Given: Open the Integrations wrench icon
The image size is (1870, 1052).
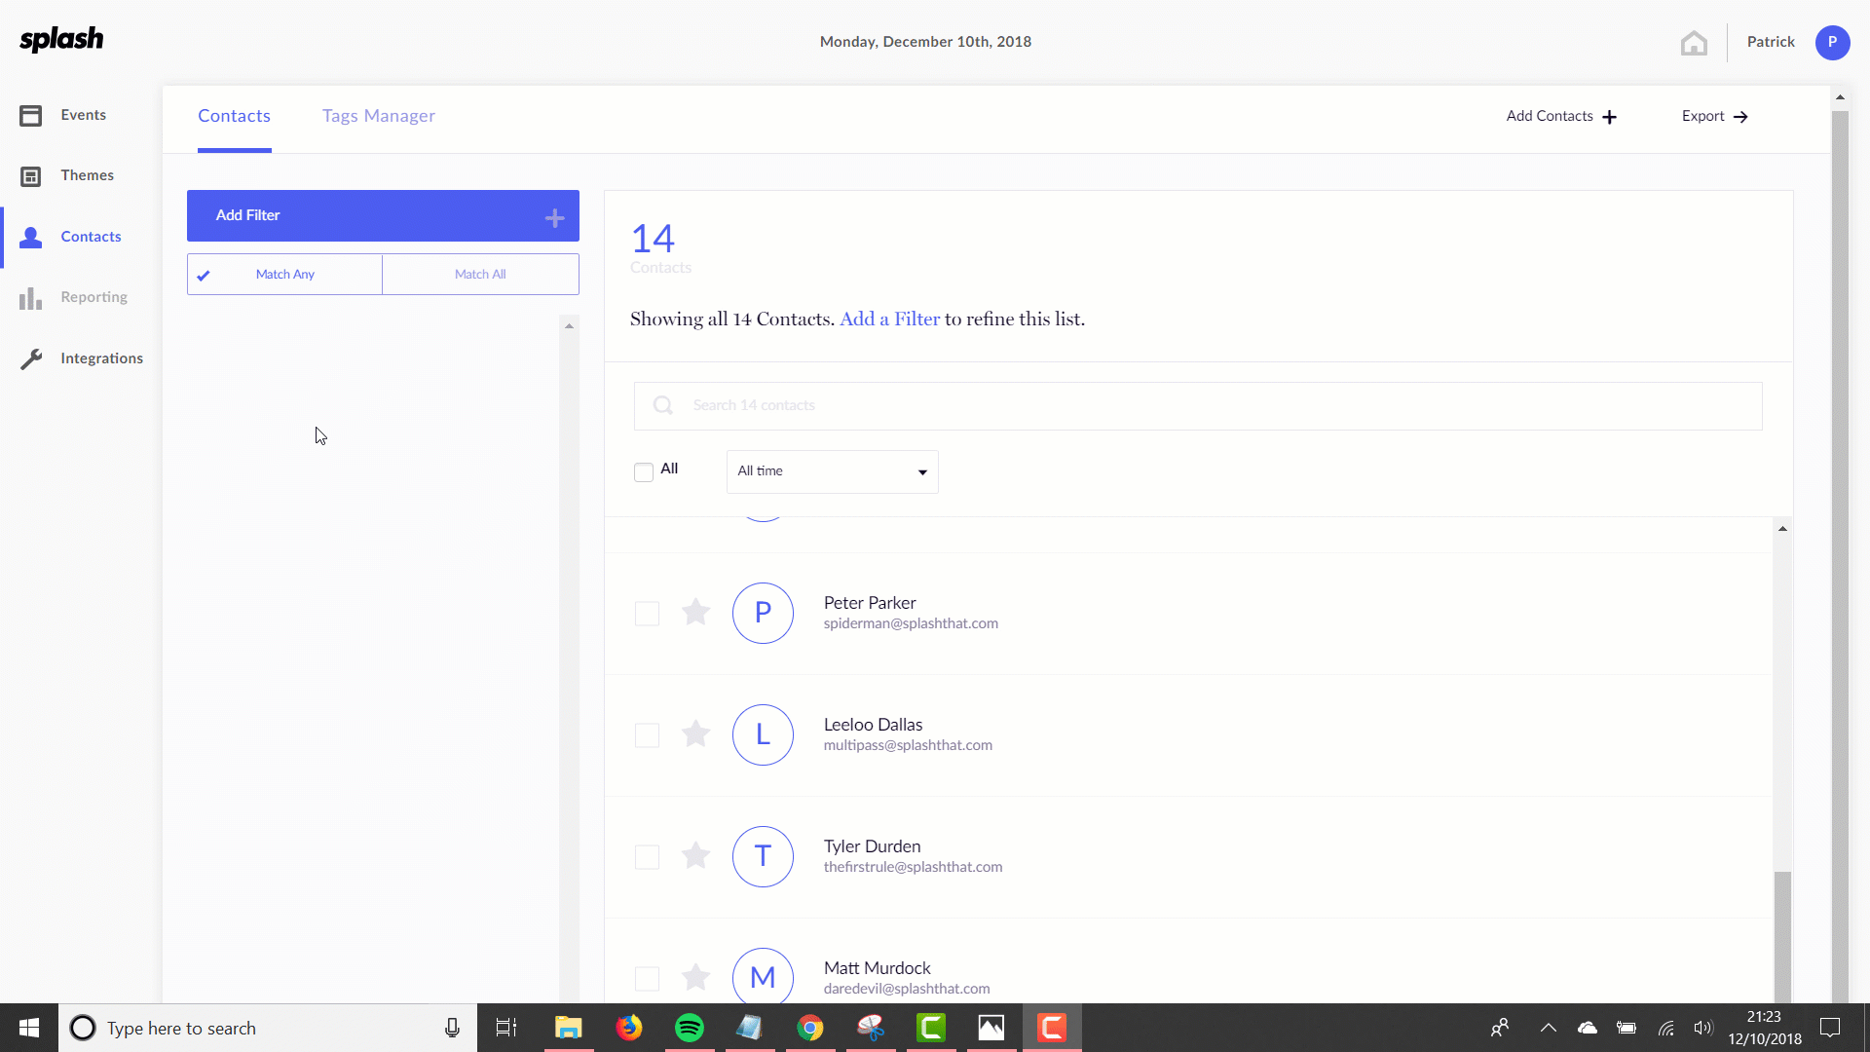Looking at the screenshot, I should click(x=31, y=358).
